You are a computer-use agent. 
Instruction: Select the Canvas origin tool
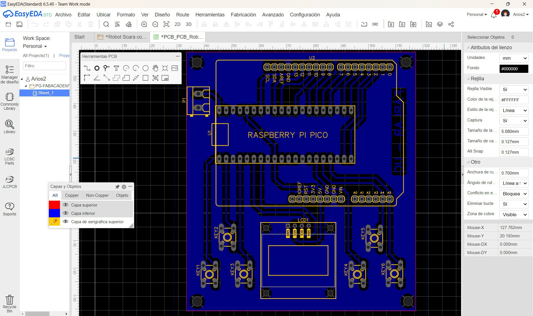87,78
